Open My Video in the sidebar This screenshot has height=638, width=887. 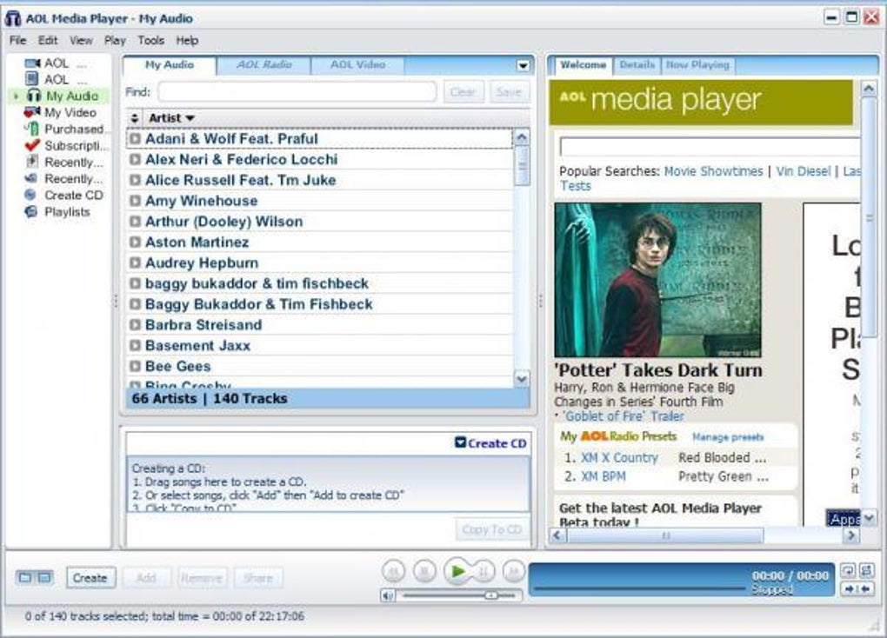tap(61, 112)
